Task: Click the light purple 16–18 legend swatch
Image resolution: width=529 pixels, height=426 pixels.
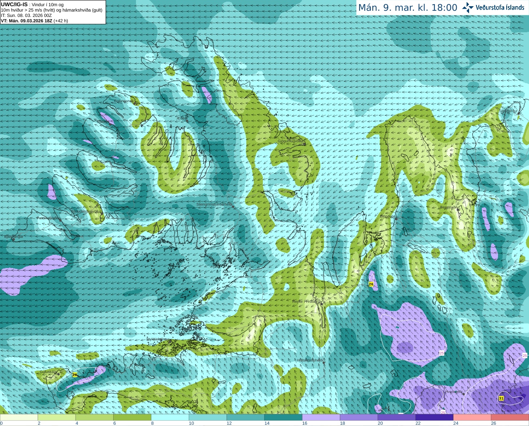Action: point(321,417)
